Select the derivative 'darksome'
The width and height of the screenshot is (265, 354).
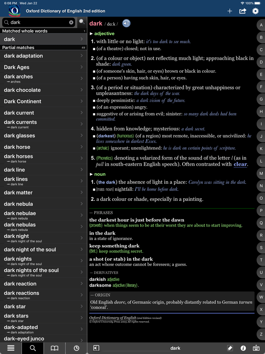(100, 285)
